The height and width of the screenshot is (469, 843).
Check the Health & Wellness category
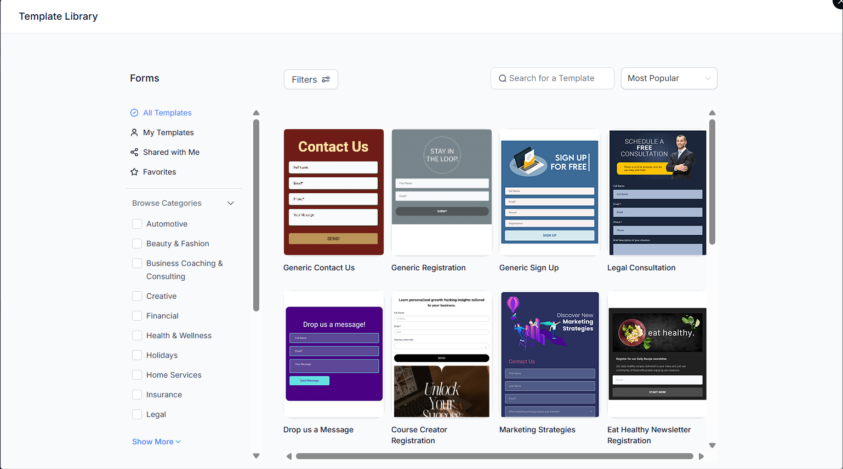(x=137, y=335)
